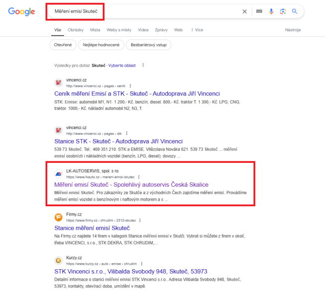Screen dimensions: 325x298
Task: Switch to the Videa tab
Action: click(143, 30)
